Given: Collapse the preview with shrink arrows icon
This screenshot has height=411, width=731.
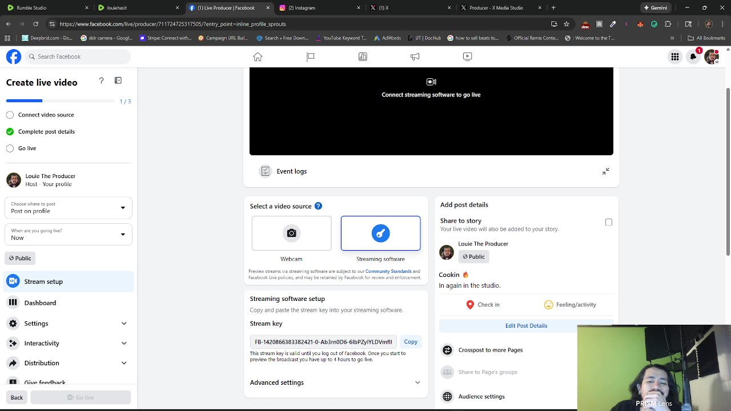Looking at the screenshot, I should click(x=605, y=171).
